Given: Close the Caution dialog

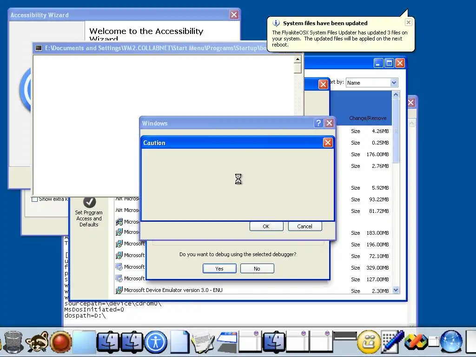Looking at the screenshot, I should (x=328, y=142).
